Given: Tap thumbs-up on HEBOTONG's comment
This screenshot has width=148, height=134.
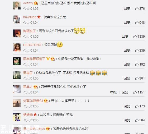Looking at the screenshot, I should tap(137, 50).
